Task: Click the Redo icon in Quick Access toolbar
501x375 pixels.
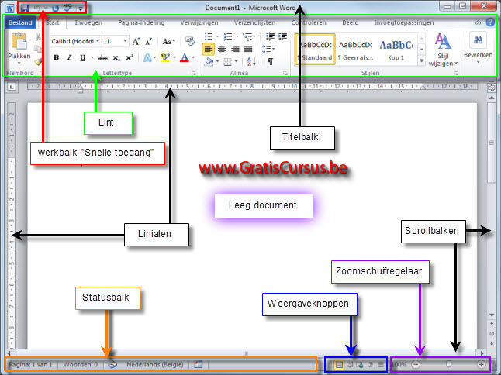Action: pyautogui.click(x=55, y=9)
